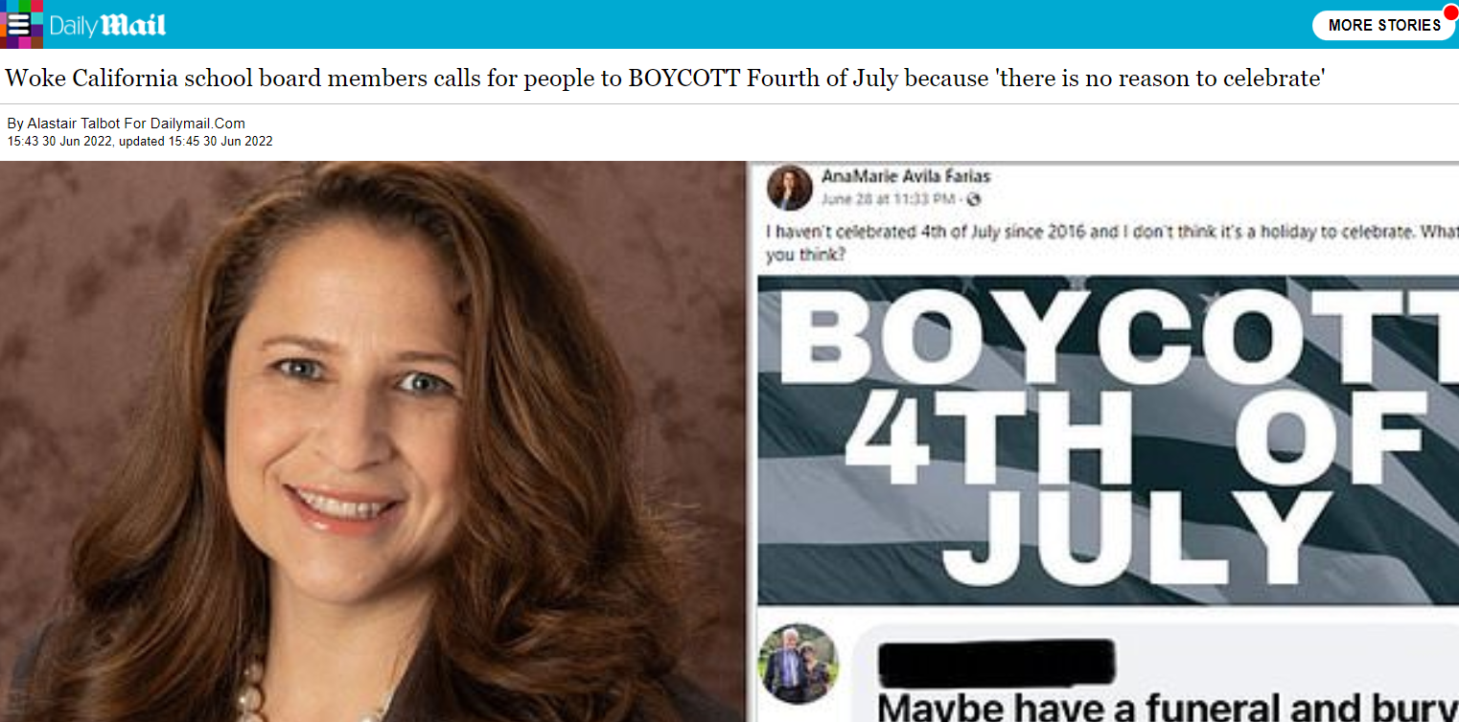Click the 15:43 30 Jun 2022 publish time

[61, 141]
